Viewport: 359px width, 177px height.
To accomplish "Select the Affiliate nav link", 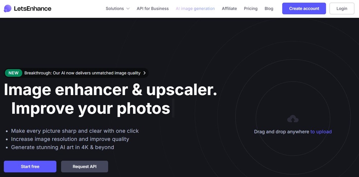I will click(229, 9).
